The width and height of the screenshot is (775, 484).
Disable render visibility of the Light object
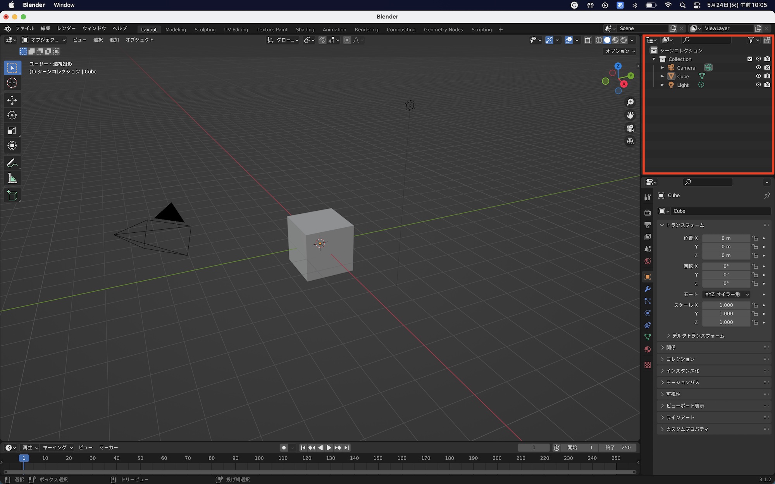pyautogui.click(x=768, y=85)
